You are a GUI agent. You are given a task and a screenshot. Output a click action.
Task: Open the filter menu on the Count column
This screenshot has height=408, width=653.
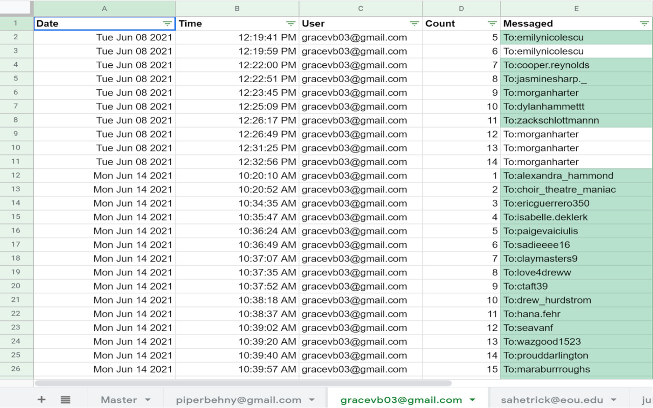(x=491, y=23)
